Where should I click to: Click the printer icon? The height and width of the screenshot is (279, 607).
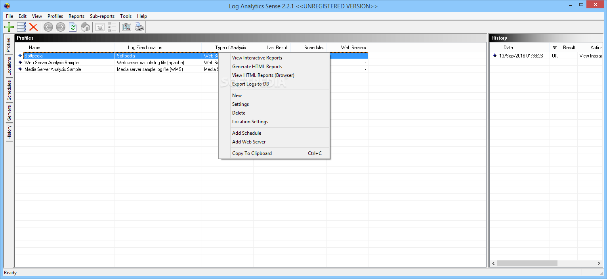tap(139, 27)
